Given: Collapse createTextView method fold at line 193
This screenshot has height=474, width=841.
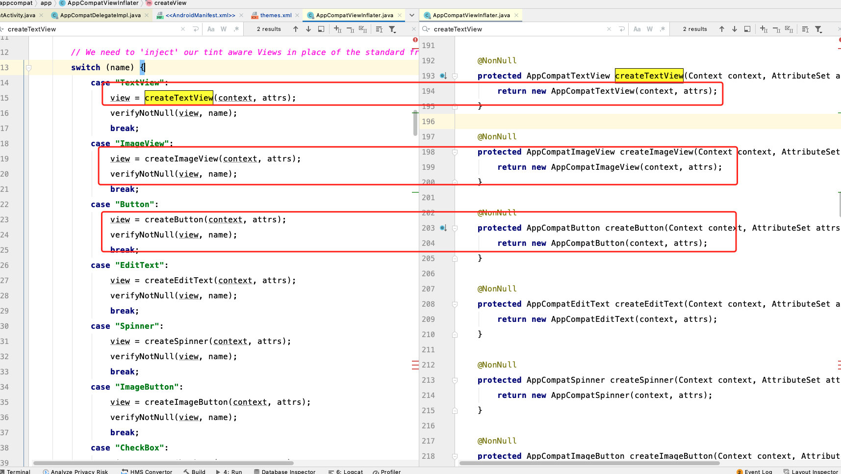Looking at the screenshot, I should pyautogui.click(x=455, y=76).
